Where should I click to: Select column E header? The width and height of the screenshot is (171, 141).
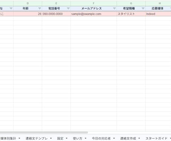point(56,3)
